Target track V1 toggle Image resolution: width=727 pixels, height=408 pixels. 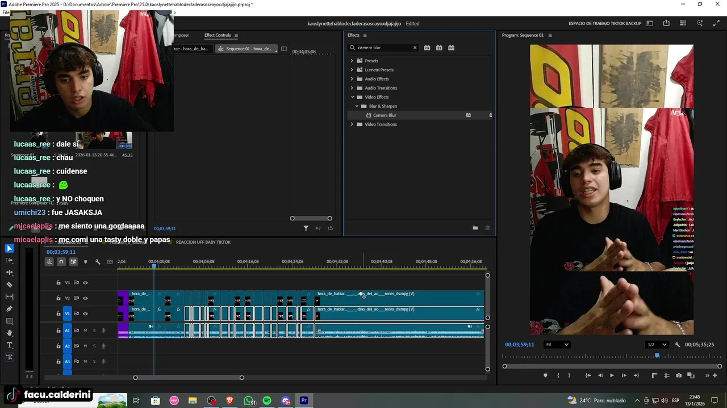pos(67,313)
